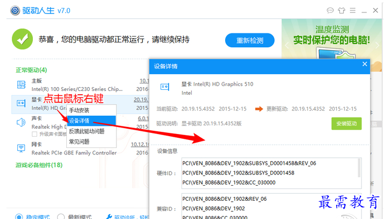Click the 显卡 graphics card icon in driver list

tap(21, 103)
